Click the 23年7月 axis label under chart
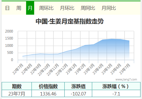Screen dimensions: 142x99 coord(125,69)
